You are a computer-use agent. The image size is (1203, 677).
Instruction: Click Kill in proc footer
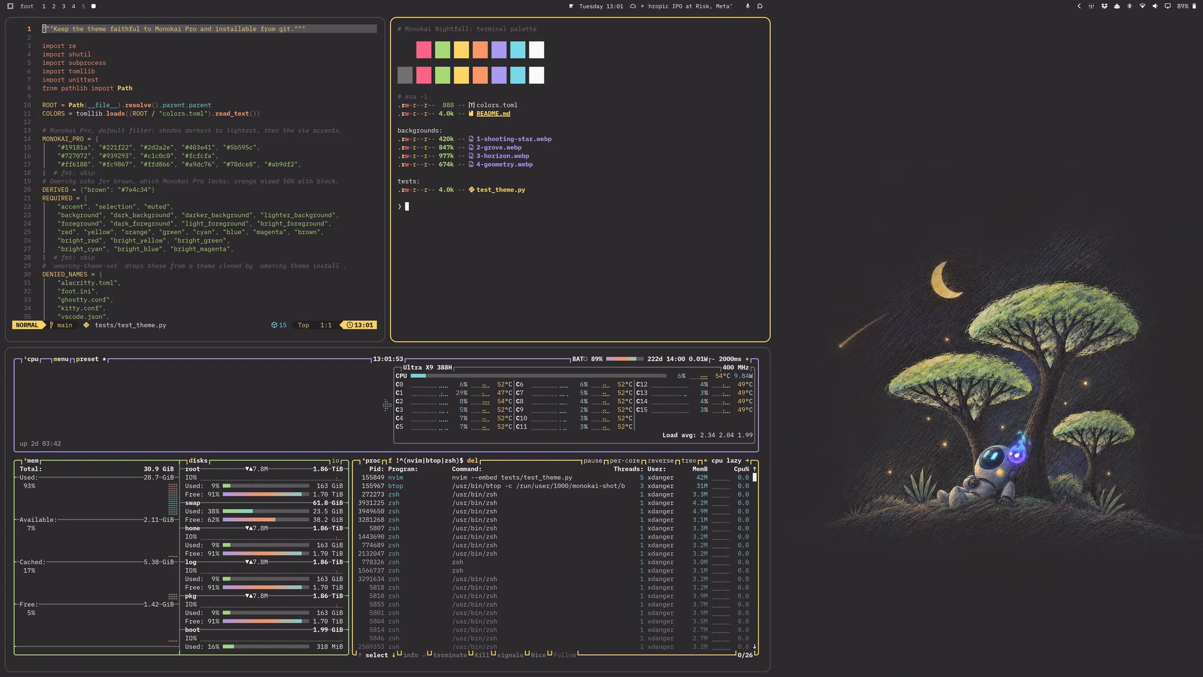coord(482,655)
